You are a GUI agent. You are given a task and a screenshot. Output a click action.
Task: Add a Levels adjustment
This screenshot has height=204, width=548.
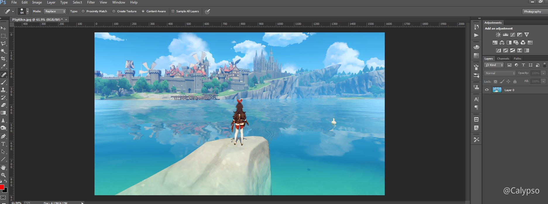[505, 34]
